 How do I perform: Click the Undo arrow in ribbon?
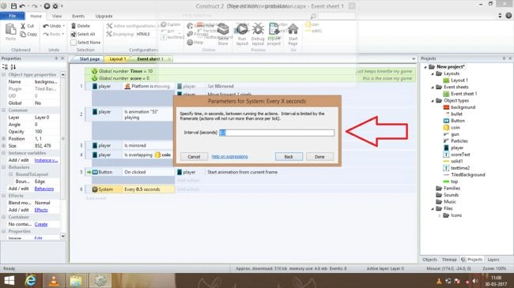(x=46, y=26)
